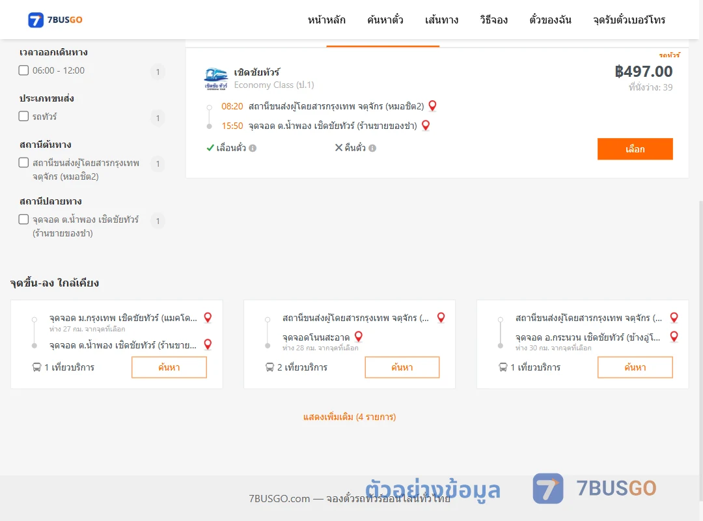Map pin for หมอชิต station in โนนสะอาด card

(441, 318)
